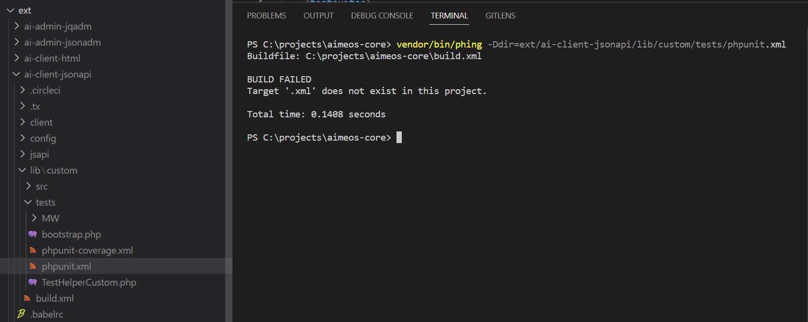Collapse the ext folder chevron
Screen dimensions: 808x322
pyautogui.click(x=10, y=10)
